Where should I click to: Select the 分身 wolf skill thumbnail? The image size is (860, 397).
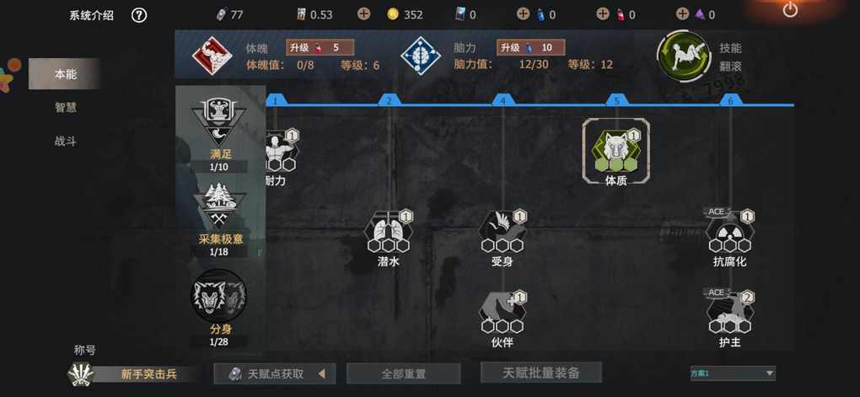[219, 296]
